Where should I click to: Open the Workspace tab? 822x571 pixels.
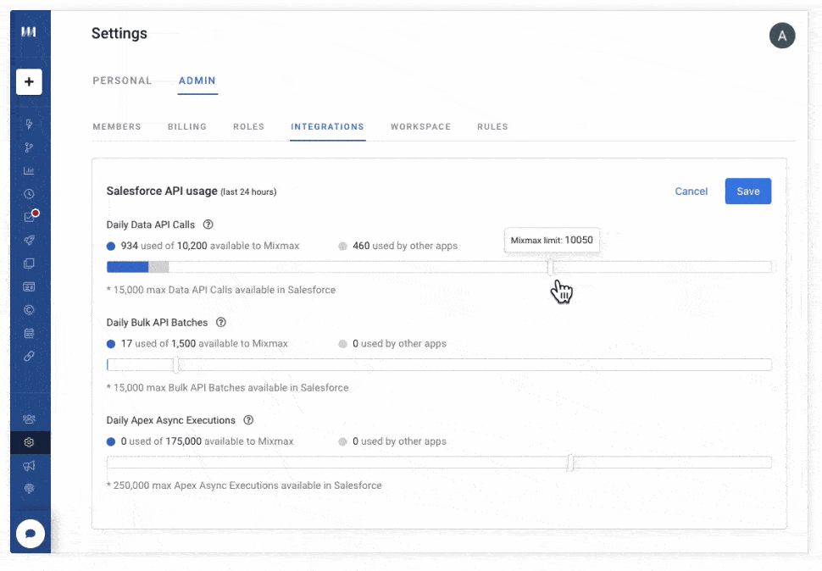pyautogui.click(x=420, y=127)
